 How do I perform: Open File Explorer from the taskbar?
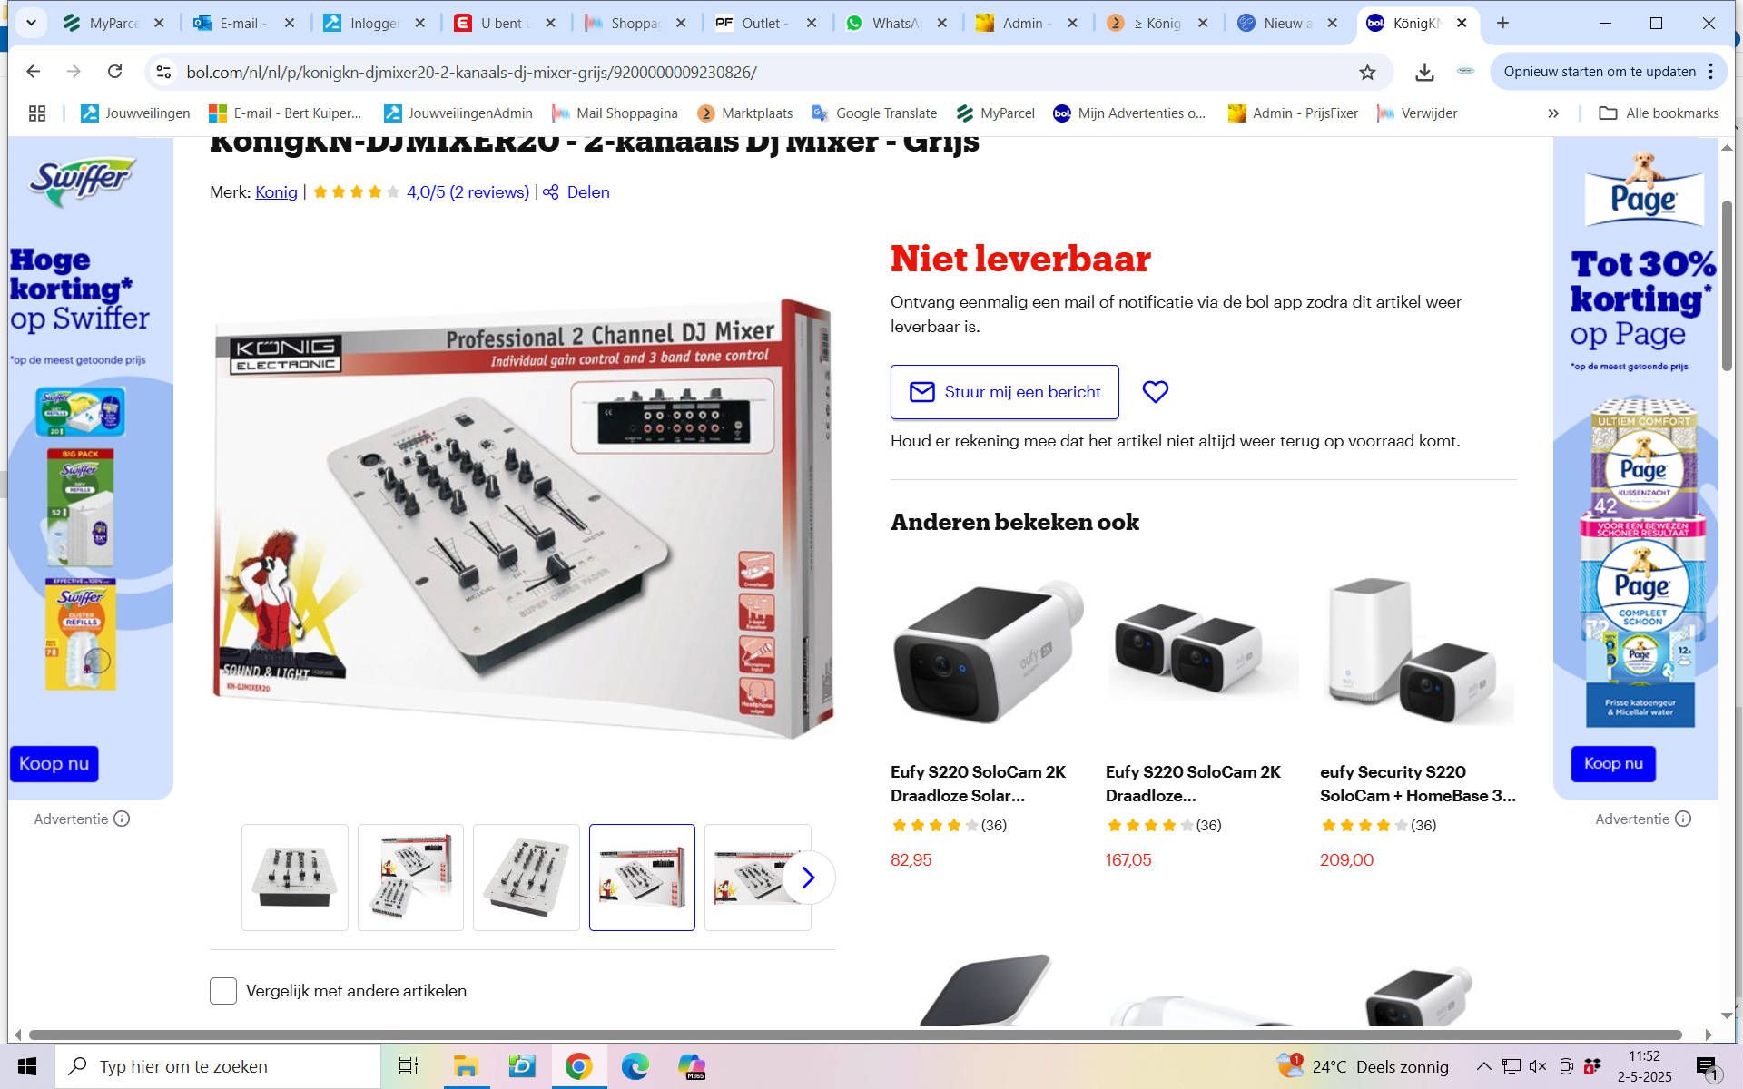click(466, 1066)
